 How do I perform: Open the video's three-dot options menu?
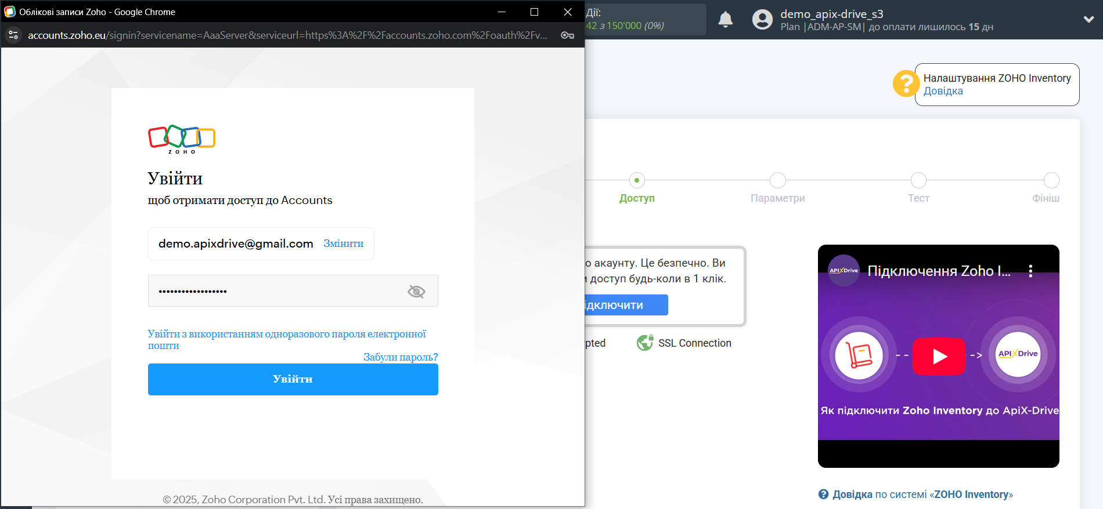pos(1030,271)
